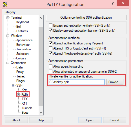Expand the Auth tree node
The image size is (131, 127).
19,94
